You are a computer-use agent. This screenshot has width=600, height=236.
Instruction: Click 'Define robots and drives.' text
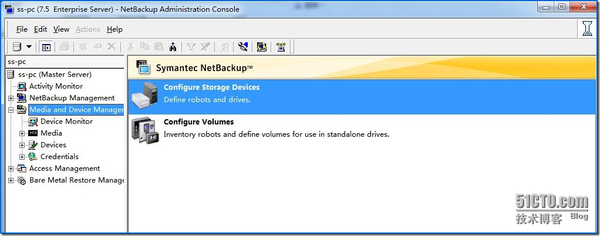point(207,99)
